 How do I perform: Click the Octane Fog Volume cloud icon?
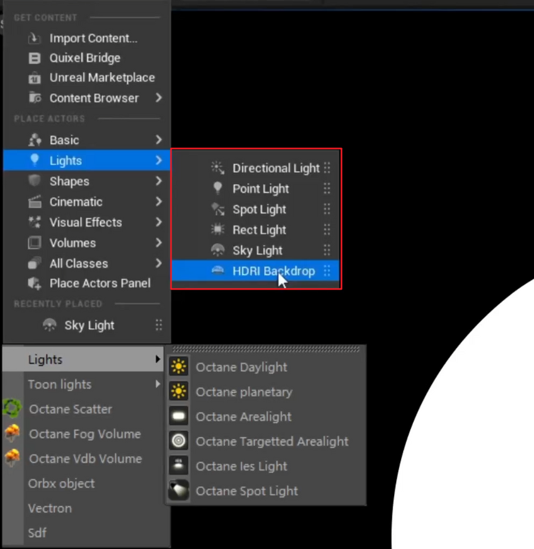[12, 433]
